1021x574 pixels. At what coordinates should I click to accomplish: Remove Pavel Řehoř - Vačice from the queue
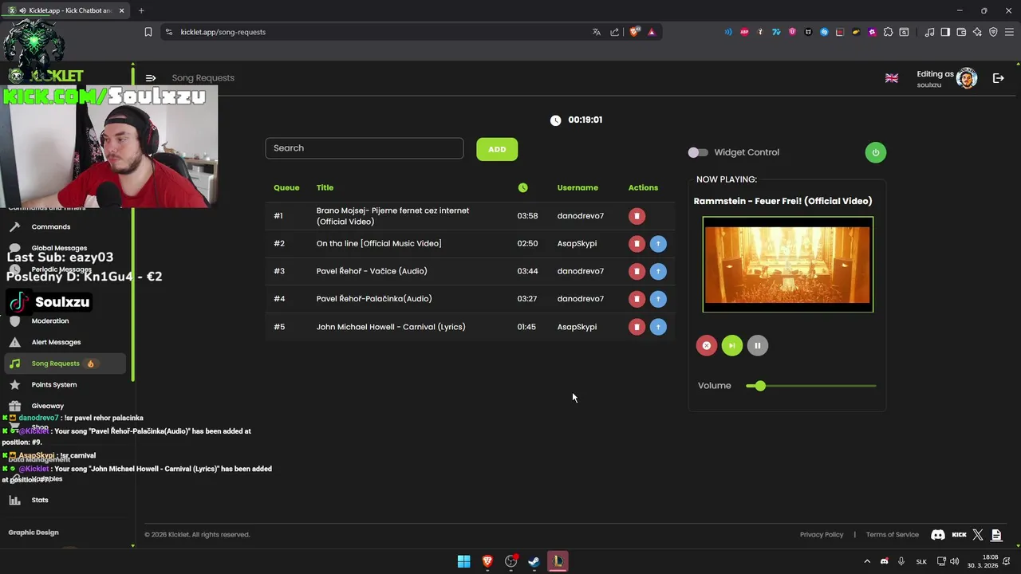[637, 271]
